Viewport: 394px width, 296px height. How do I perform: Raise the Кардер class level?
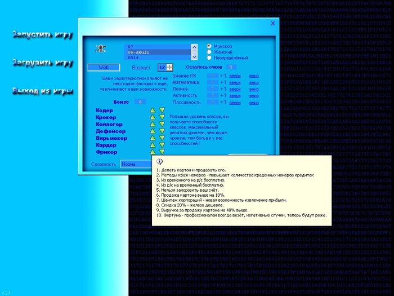[153, 145]
